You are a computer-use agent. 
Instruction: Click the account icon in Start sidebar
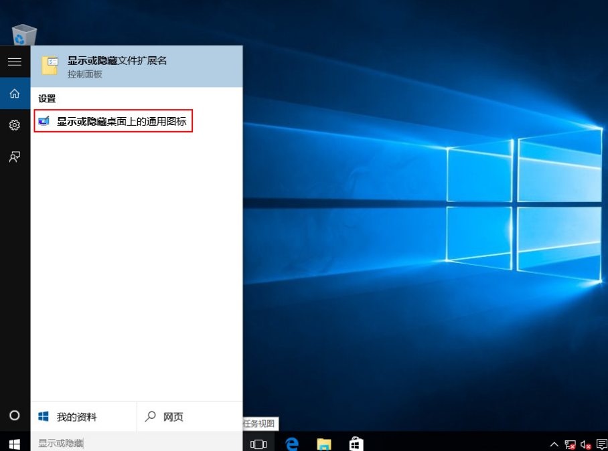pos(14,157)
